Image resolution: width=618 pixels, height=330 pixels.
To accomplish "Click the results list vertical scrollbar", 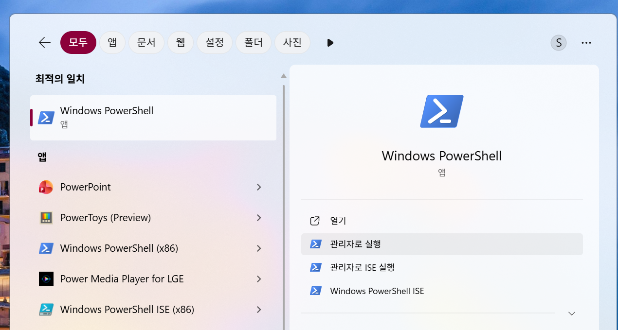I will coord(284,208).
